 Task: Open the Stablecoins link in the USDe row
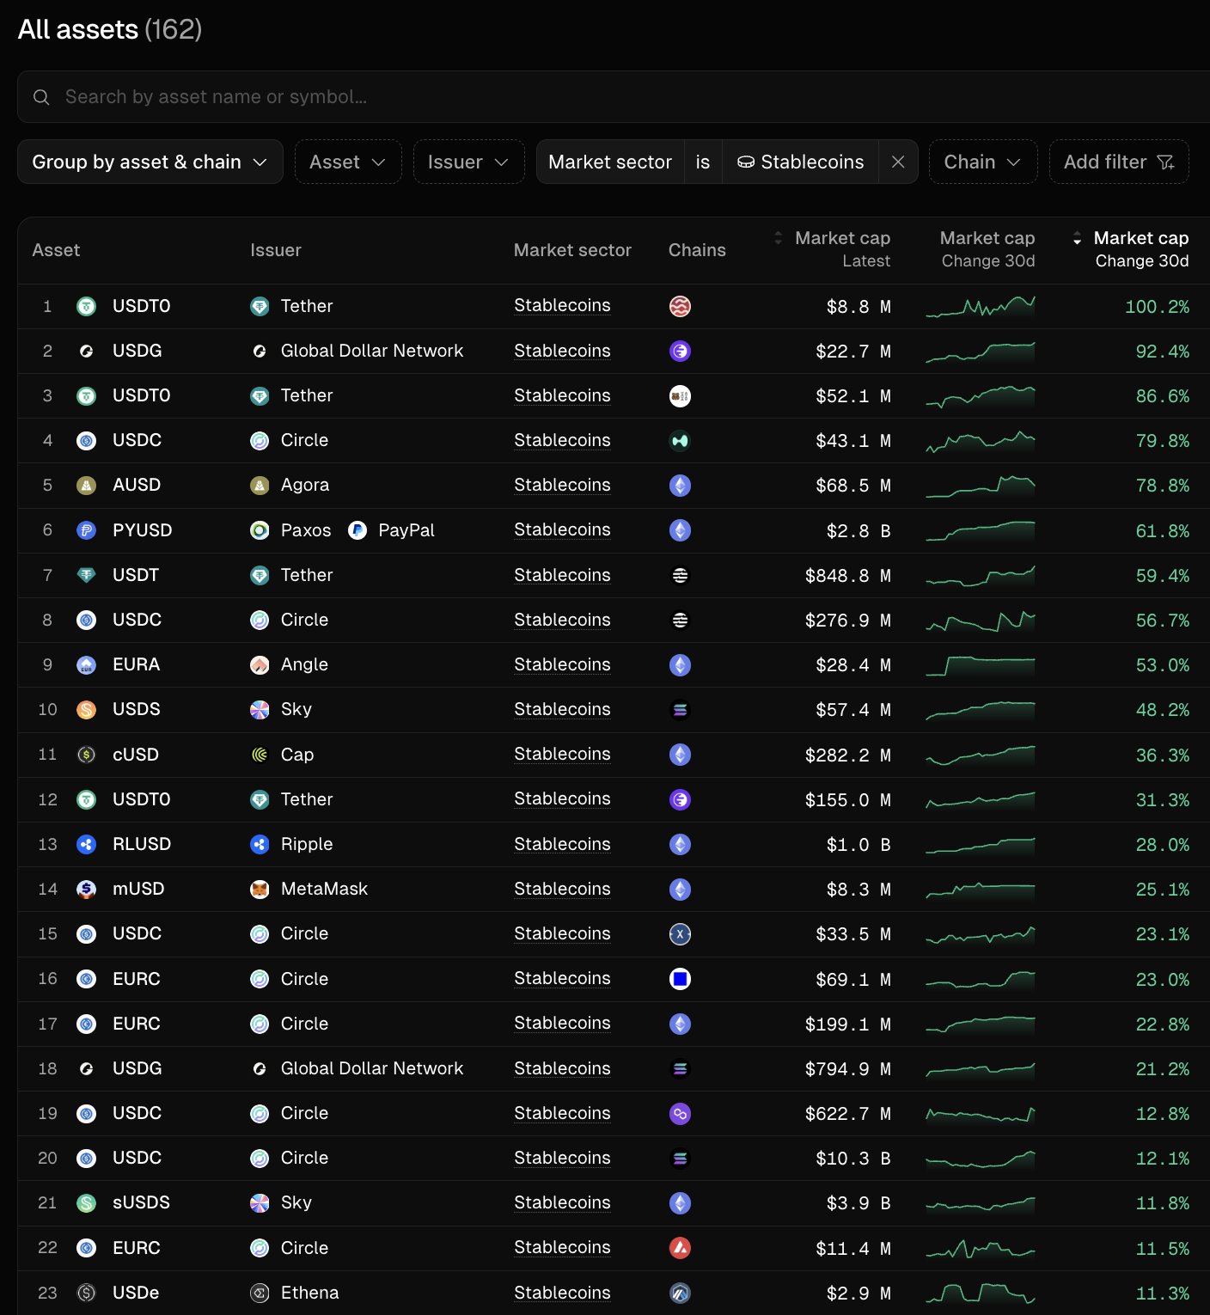[x=562, y=1293]
